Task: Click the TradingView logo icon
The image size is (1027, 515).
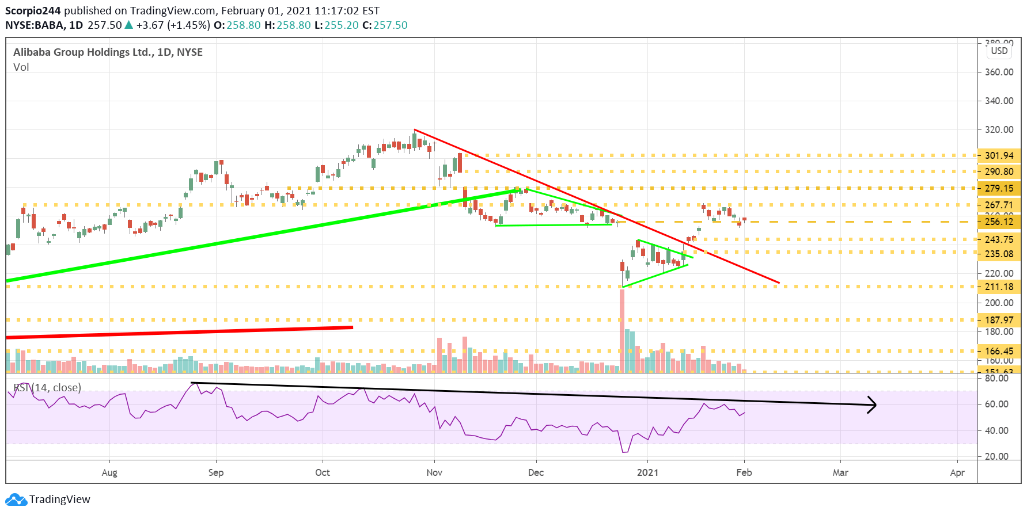Action: 16,499
